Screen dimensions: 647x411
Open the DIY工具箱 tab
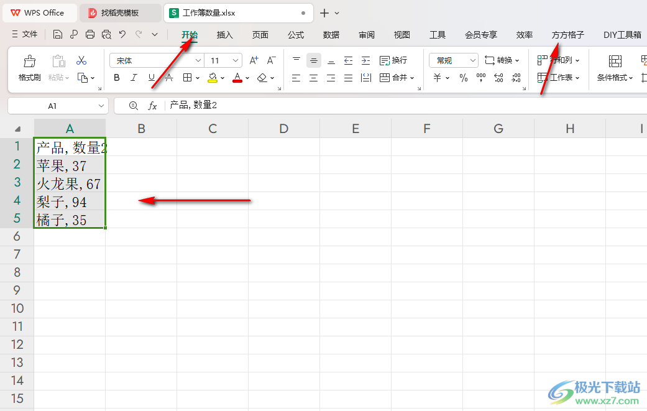pyautogui.click(x=622, y=35)
